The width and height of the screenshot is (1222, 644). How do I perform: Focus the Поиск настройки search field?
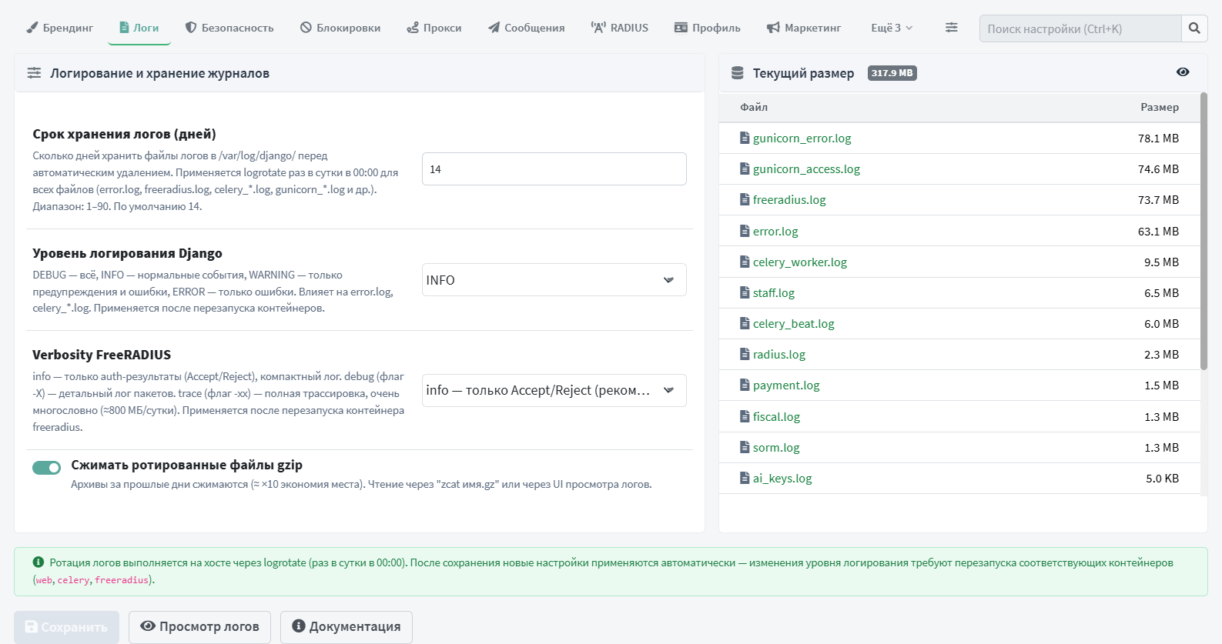1080,28
